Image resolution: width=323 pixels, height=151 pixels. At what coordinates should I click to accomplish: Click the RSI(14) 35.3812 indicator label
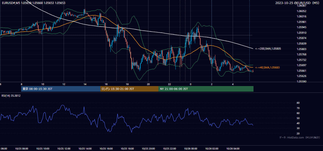point(11,96)
